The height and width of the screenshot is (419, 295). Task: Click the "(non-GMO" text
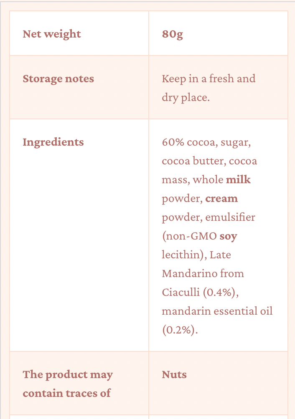[189, 236]
